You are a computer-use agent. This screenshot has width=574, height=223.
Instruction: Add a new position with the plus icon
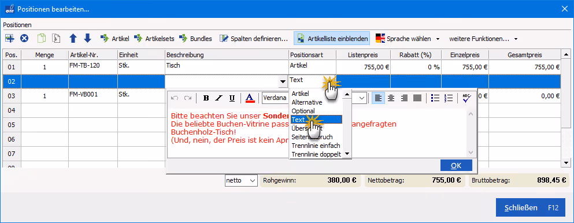pyautogui.click(x=9, y=38)
